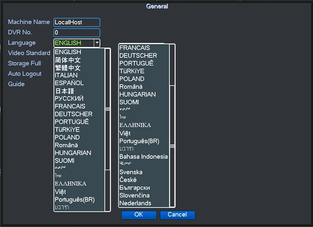This screenshot has width=313, height=227.
Task: Select ΕΛΛΗΝΙΚΑ in the left-hand language list
Action: (79, 184)
